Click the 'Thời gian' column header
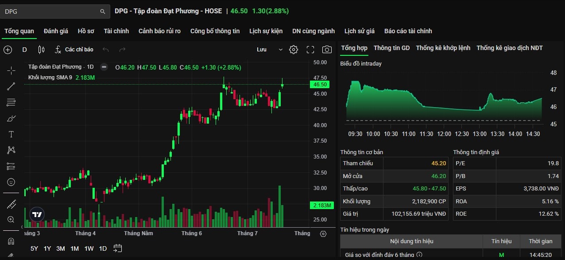 click(x=541, y=241)
